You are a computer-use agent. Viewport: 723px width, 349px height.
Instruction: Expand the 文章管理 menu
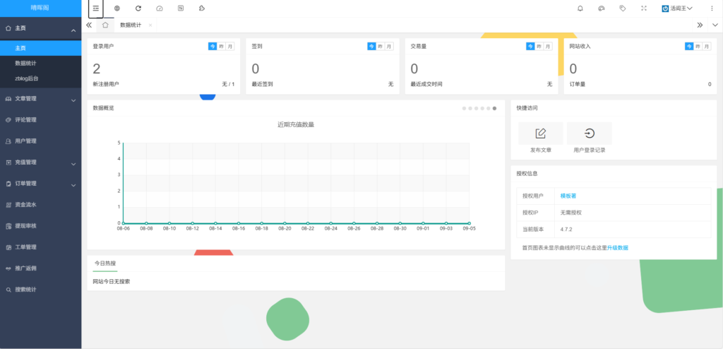[x=40, y=98]
